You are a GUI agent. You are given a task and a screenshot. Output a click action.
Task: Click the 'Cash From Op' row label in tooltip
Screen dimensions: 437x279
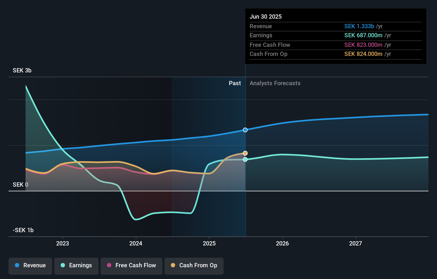[x=269, y=54]
